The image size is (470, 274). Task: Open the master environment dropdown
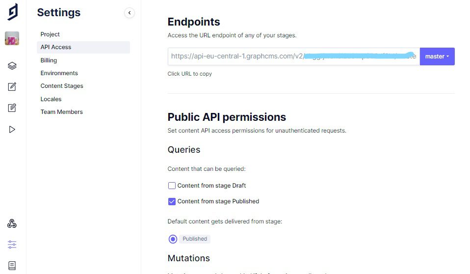click(x=437, y=56)
